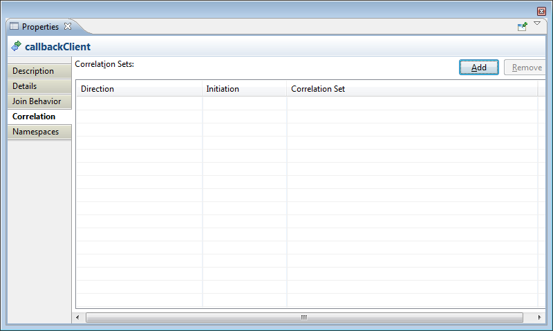Close the Properties view tab

tap(68, 27)
